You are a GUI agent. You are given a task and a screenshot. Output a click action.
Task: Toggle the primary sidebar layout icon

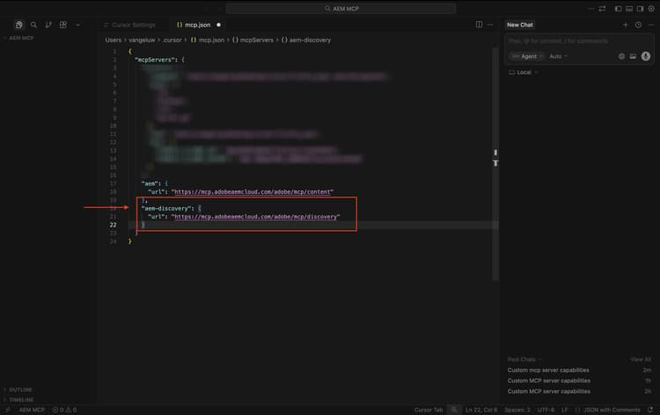(618, 9)
